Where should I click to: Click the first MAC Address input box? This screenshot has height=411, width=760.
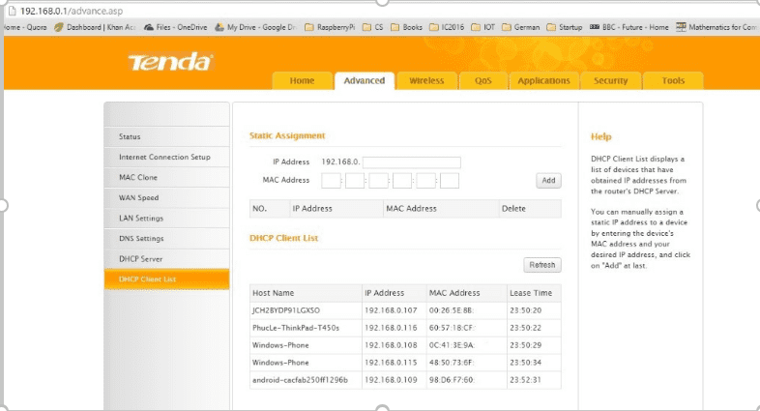click(x=332, y=181)
